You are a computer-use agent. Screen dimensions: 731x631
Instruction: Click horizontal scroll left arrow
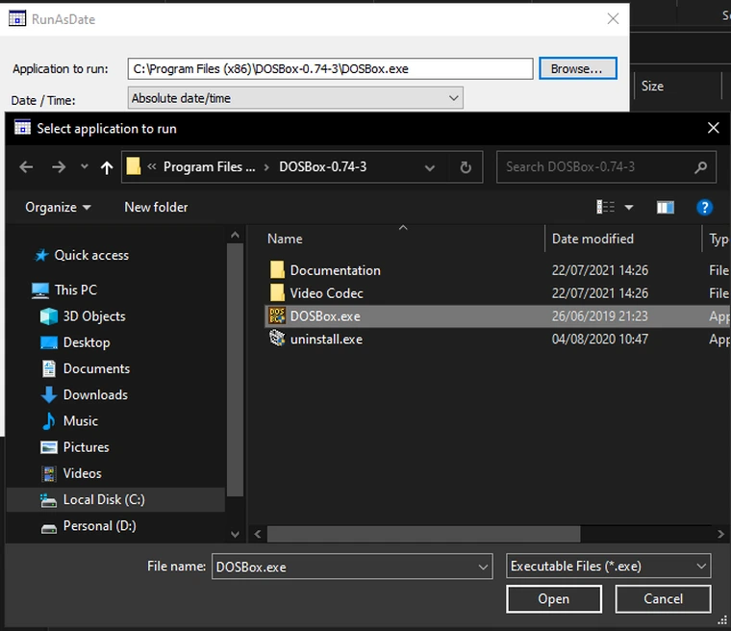(x=258, y=534)
